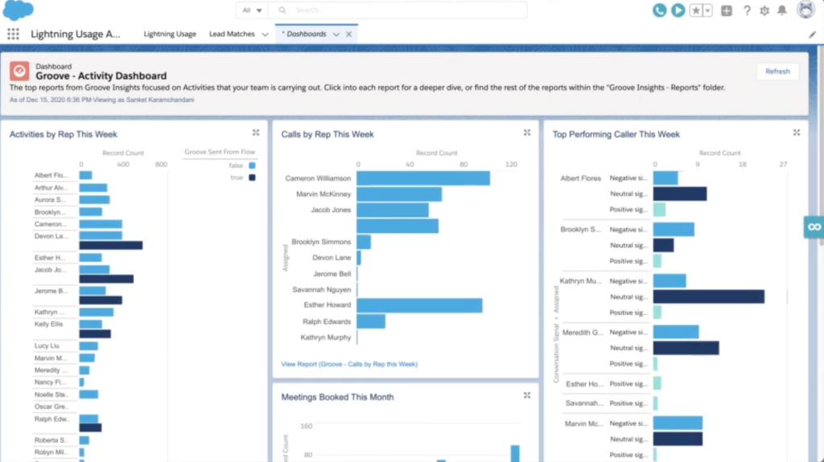Select the Dashboards tab
The width and height of the screenshot is (824, 462).
[x=307, y=34]
